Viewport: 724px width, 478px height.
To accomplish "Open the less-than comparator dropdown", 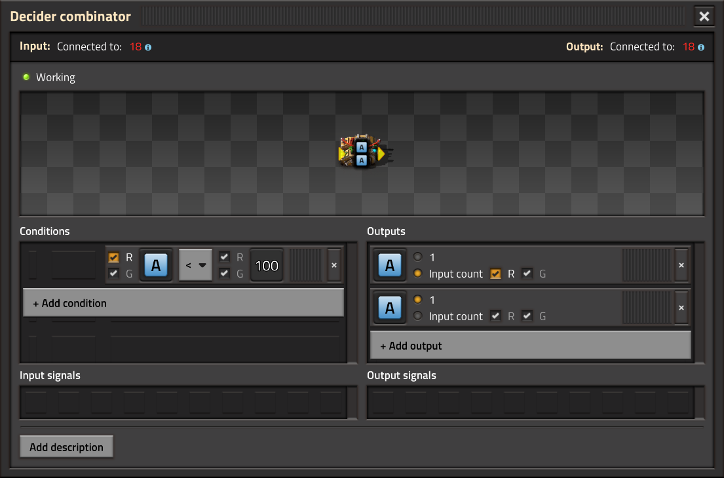I will [195, 265].
